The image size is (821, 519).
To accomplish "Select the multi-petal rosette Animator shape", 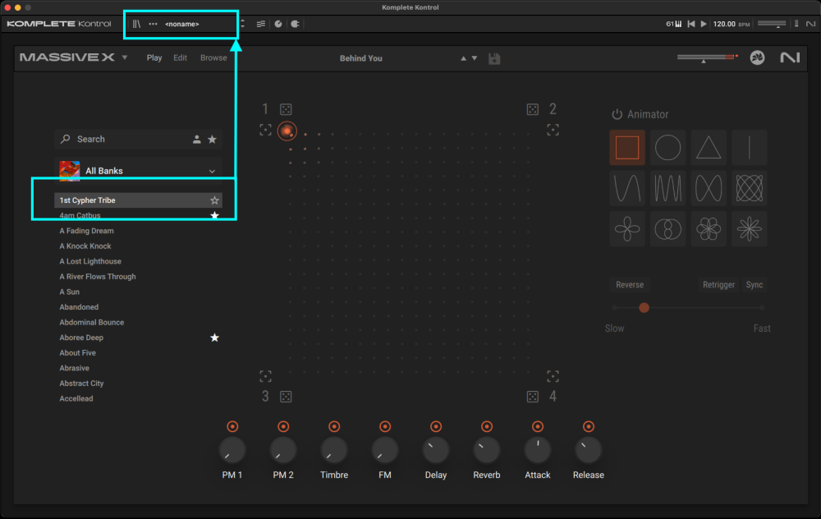I will [x=709, y=229].
